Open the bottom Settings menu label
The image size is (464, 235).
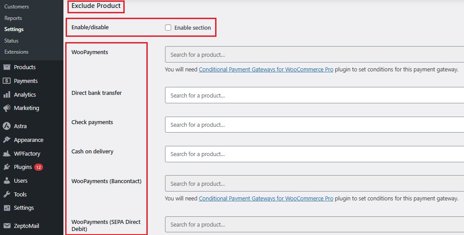click(24, 208)
